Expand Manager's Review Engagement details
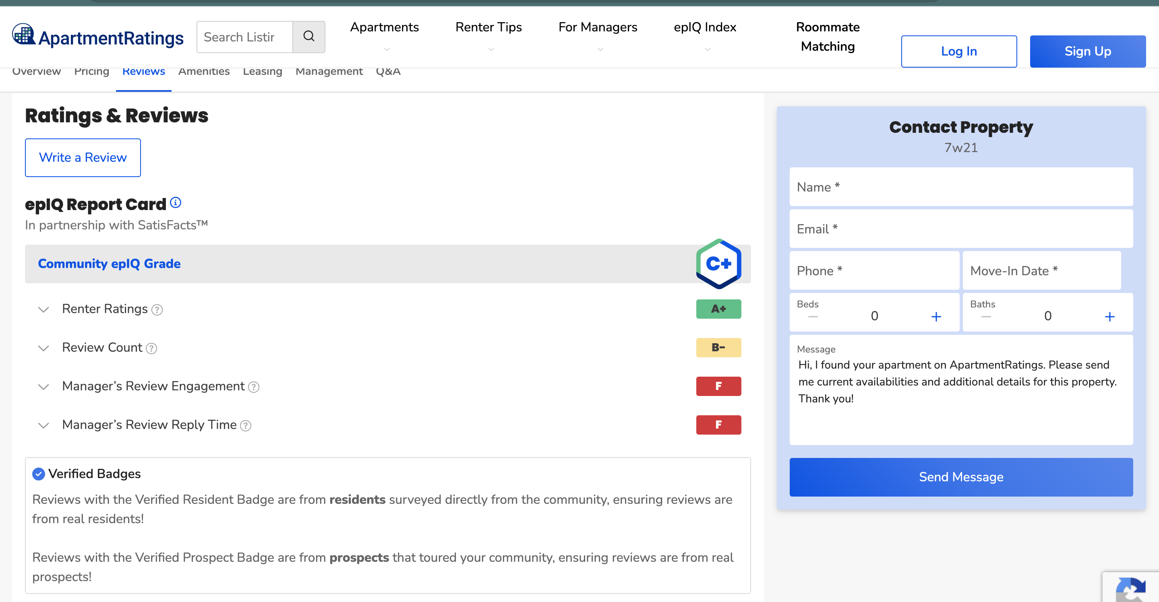This screenshot has width=1159, height=602. click(43, 387)
